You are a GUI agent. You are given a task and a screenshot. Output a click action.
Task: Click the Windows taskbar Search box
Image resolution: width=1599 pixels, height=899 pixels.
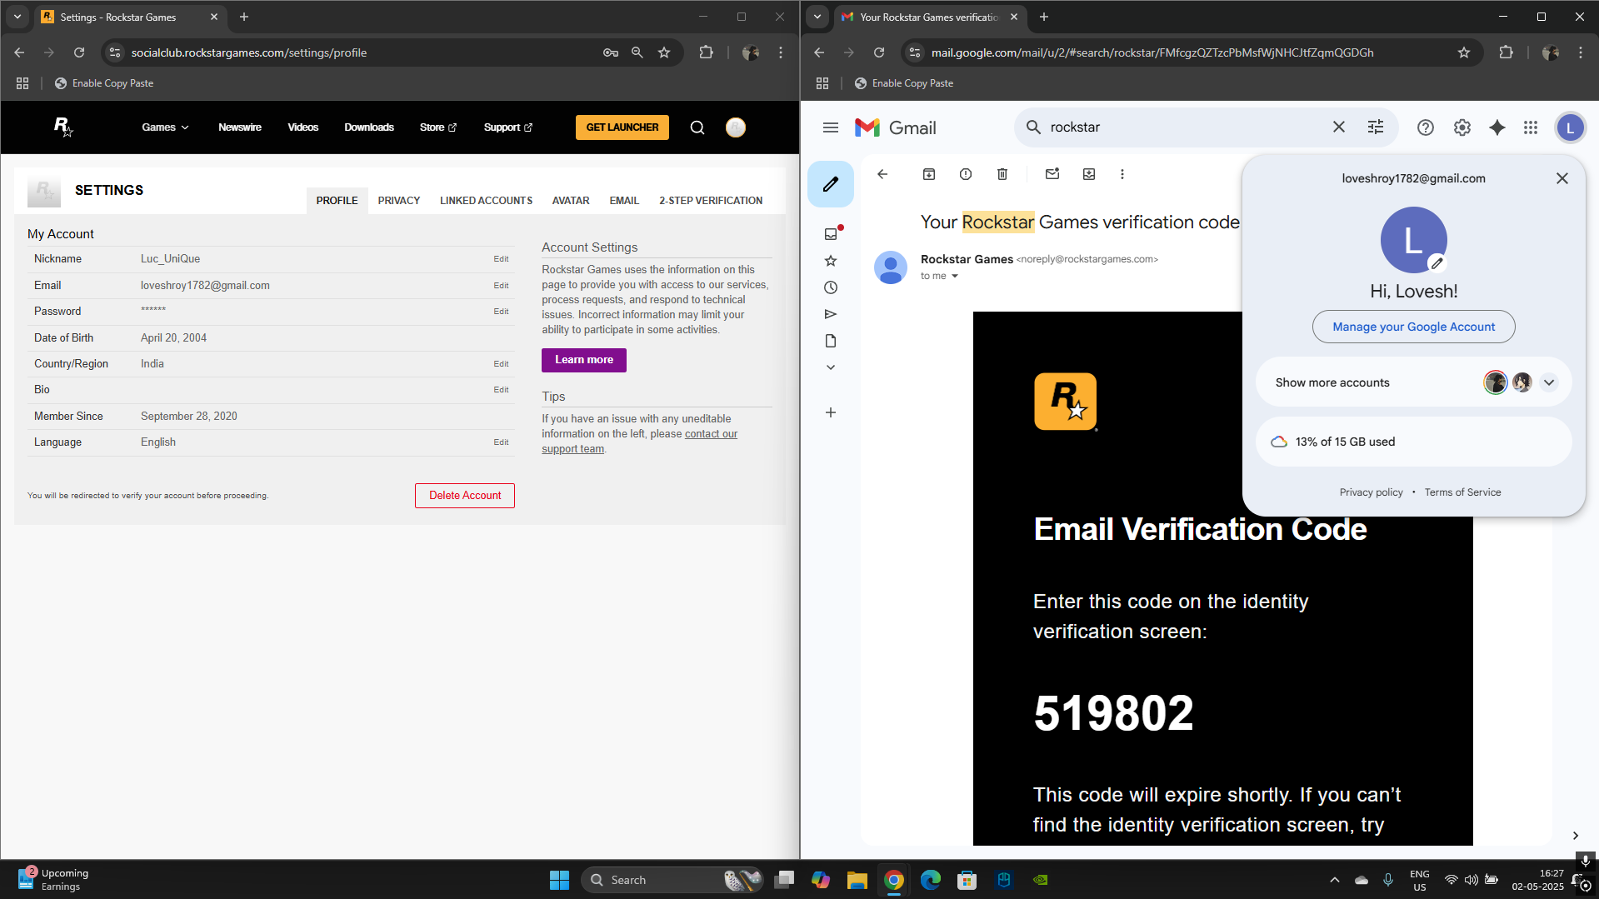pos(672,880)
